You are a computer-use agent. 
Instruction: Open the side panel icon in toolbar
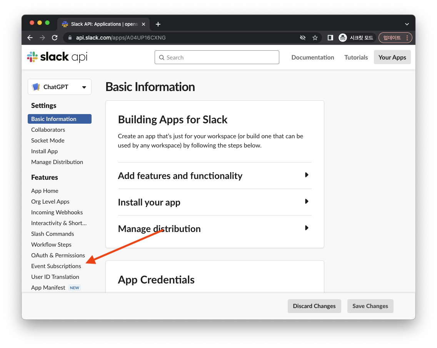tap(330, 38)
